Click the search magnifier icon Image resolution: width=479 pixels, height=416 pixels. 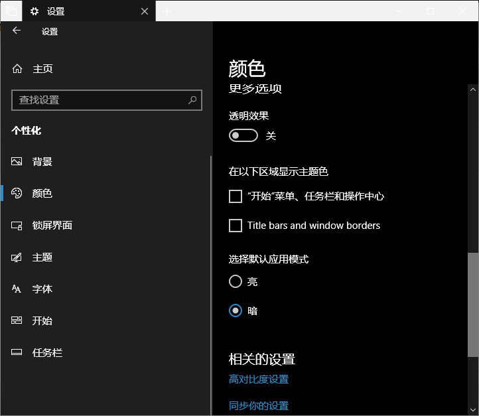[192, 100]
